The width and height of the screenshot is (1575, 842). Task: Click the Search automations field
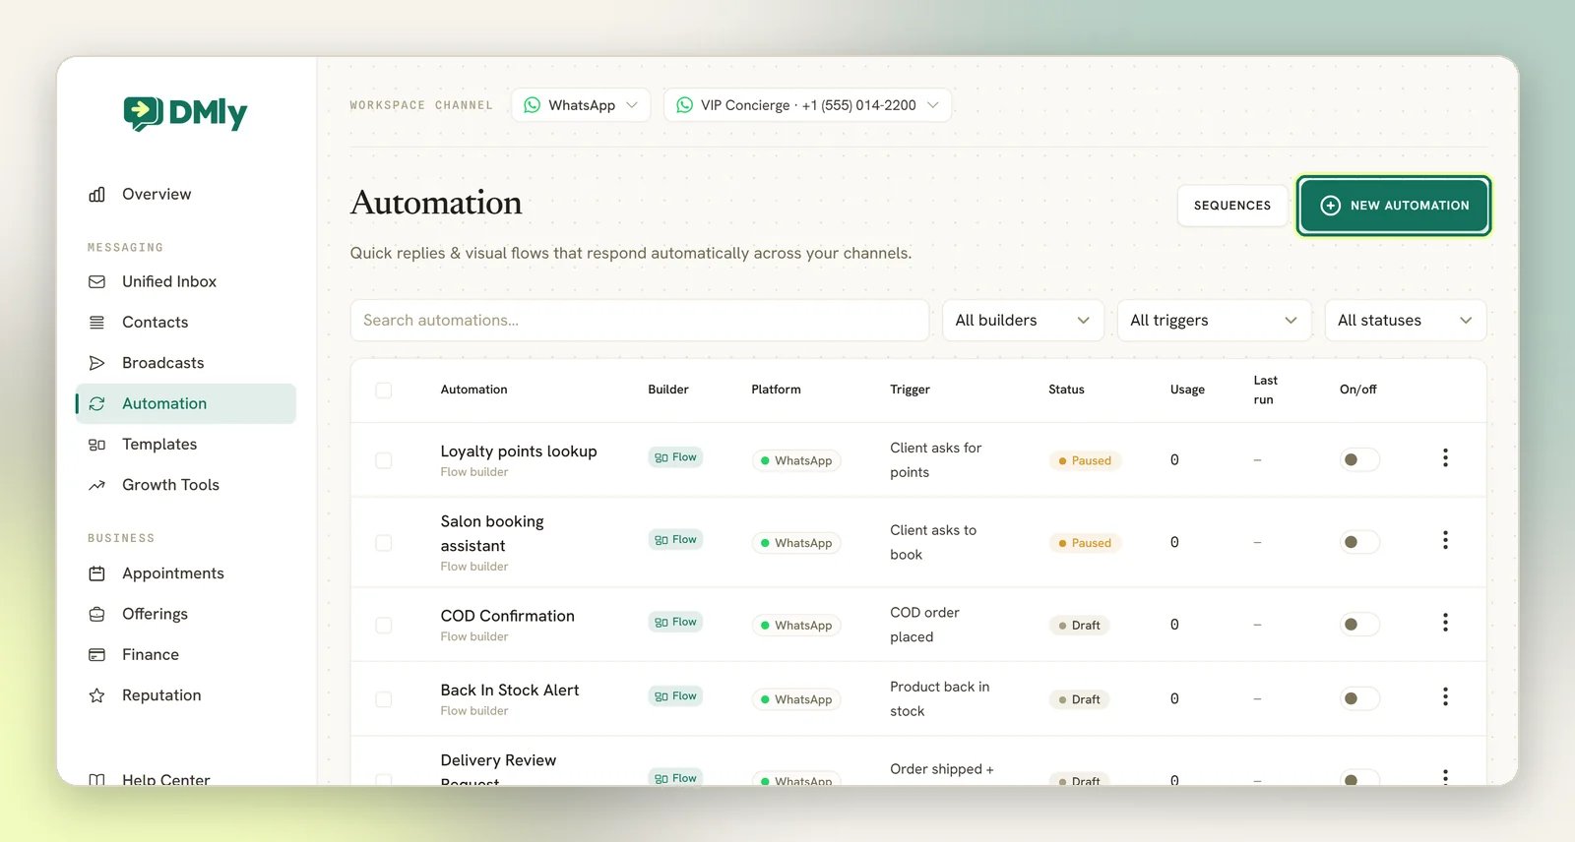click(640, 321)
